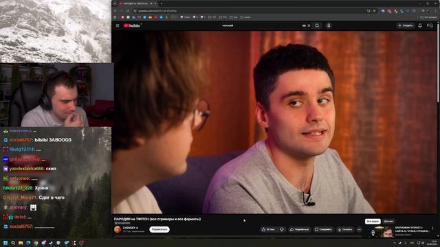
Task: Open File Explorer from taskbar
Action: click(21, 243)
